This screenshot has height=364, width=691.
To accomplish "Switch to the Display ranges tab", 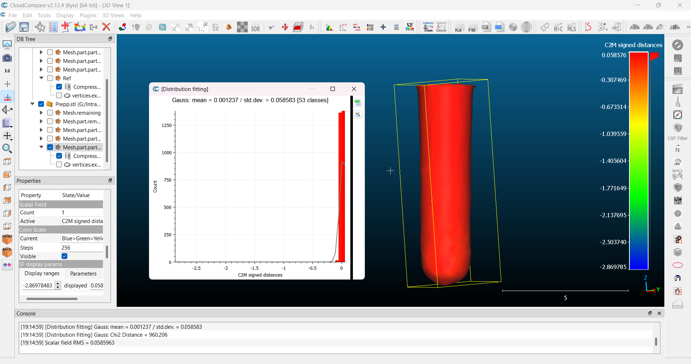I will (x=42, y=273).
